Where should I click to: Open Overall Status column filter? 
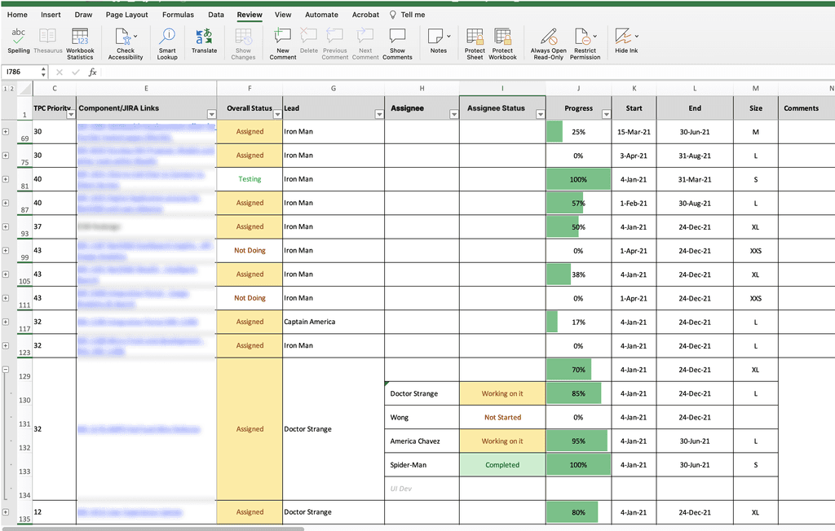pyautogui.click(x=277, y=114)
